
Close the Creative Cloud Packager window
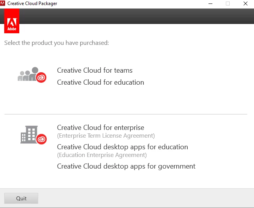pos(246,3)
